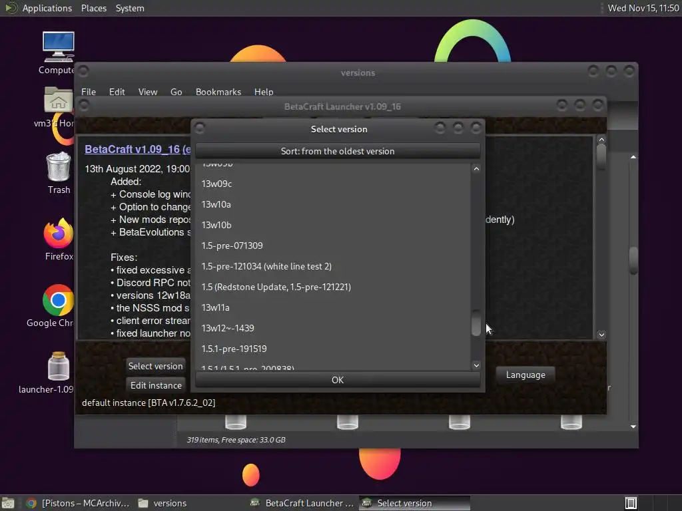The image size is (682, 511).
Task: Click changelog panel scroll up arrow
Action: [x=601, y=140]
